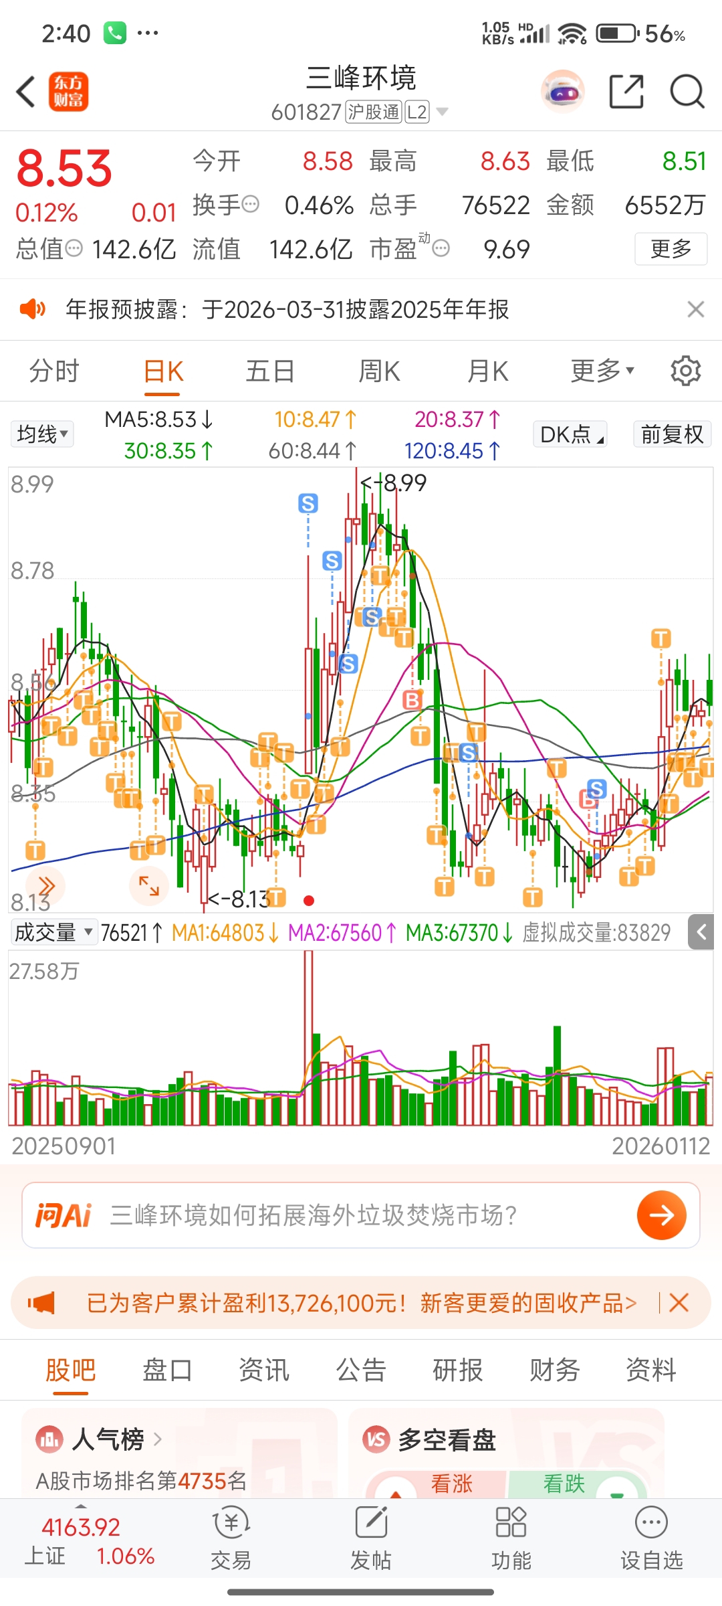This screenshot has height=1606, width=722.
Task: Open the 功能 functions icon
Action: tap(511, 1539)
